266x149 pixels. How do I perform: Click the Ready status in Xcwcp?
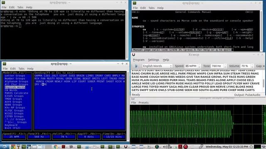(x=136, y=95)
